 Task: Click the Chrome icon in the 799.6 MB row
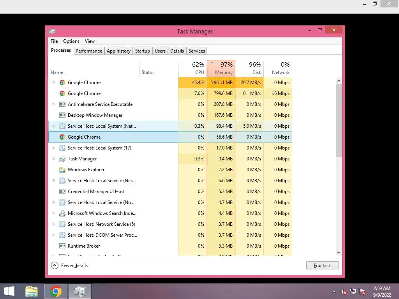click(62, 93)
